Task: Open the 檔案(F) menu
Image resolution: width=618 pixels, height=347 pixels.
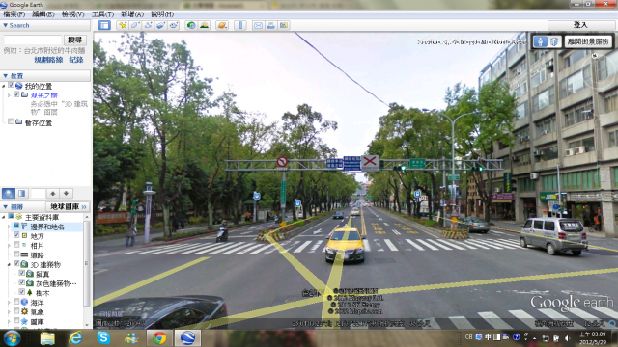Action: click(x=14, y=14)
